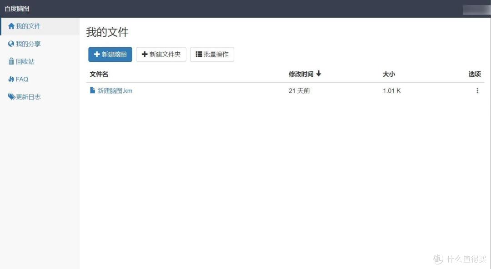Click the 百度脑图 title in the top bar
This screenshot has height=269, width=491.
[x=17, y=9]
